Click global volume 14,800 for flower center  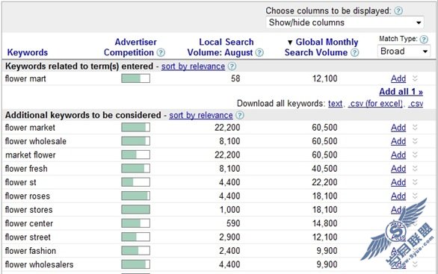point(324,223)
